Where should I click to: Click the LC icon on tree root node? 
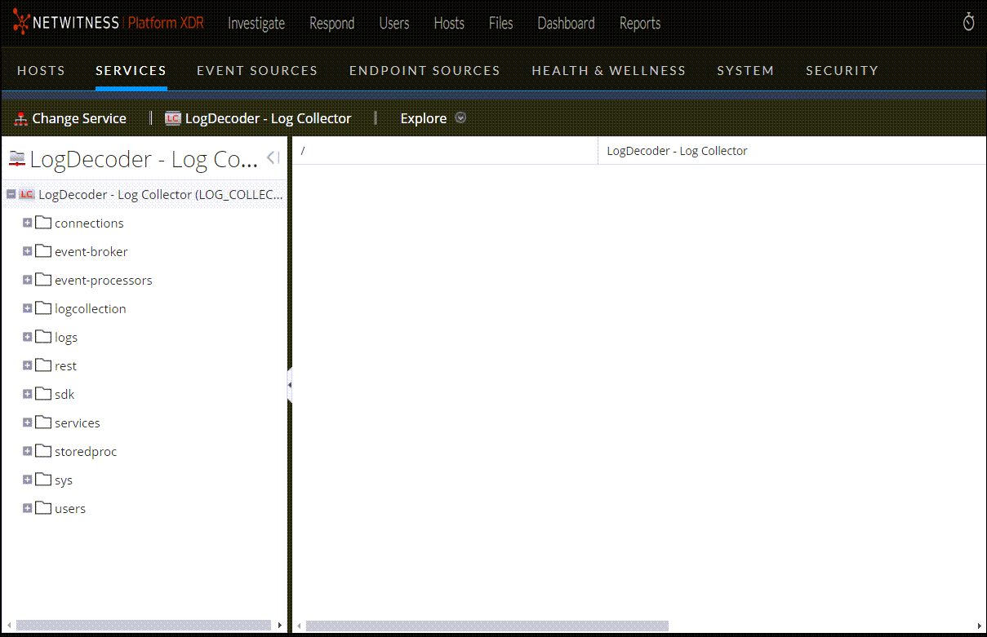(x=27, y=195)
